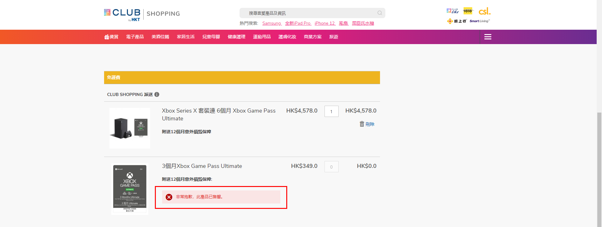602x227 pixels.
Task: Open the 護膚化妝 category
Action: pos(287,37)
